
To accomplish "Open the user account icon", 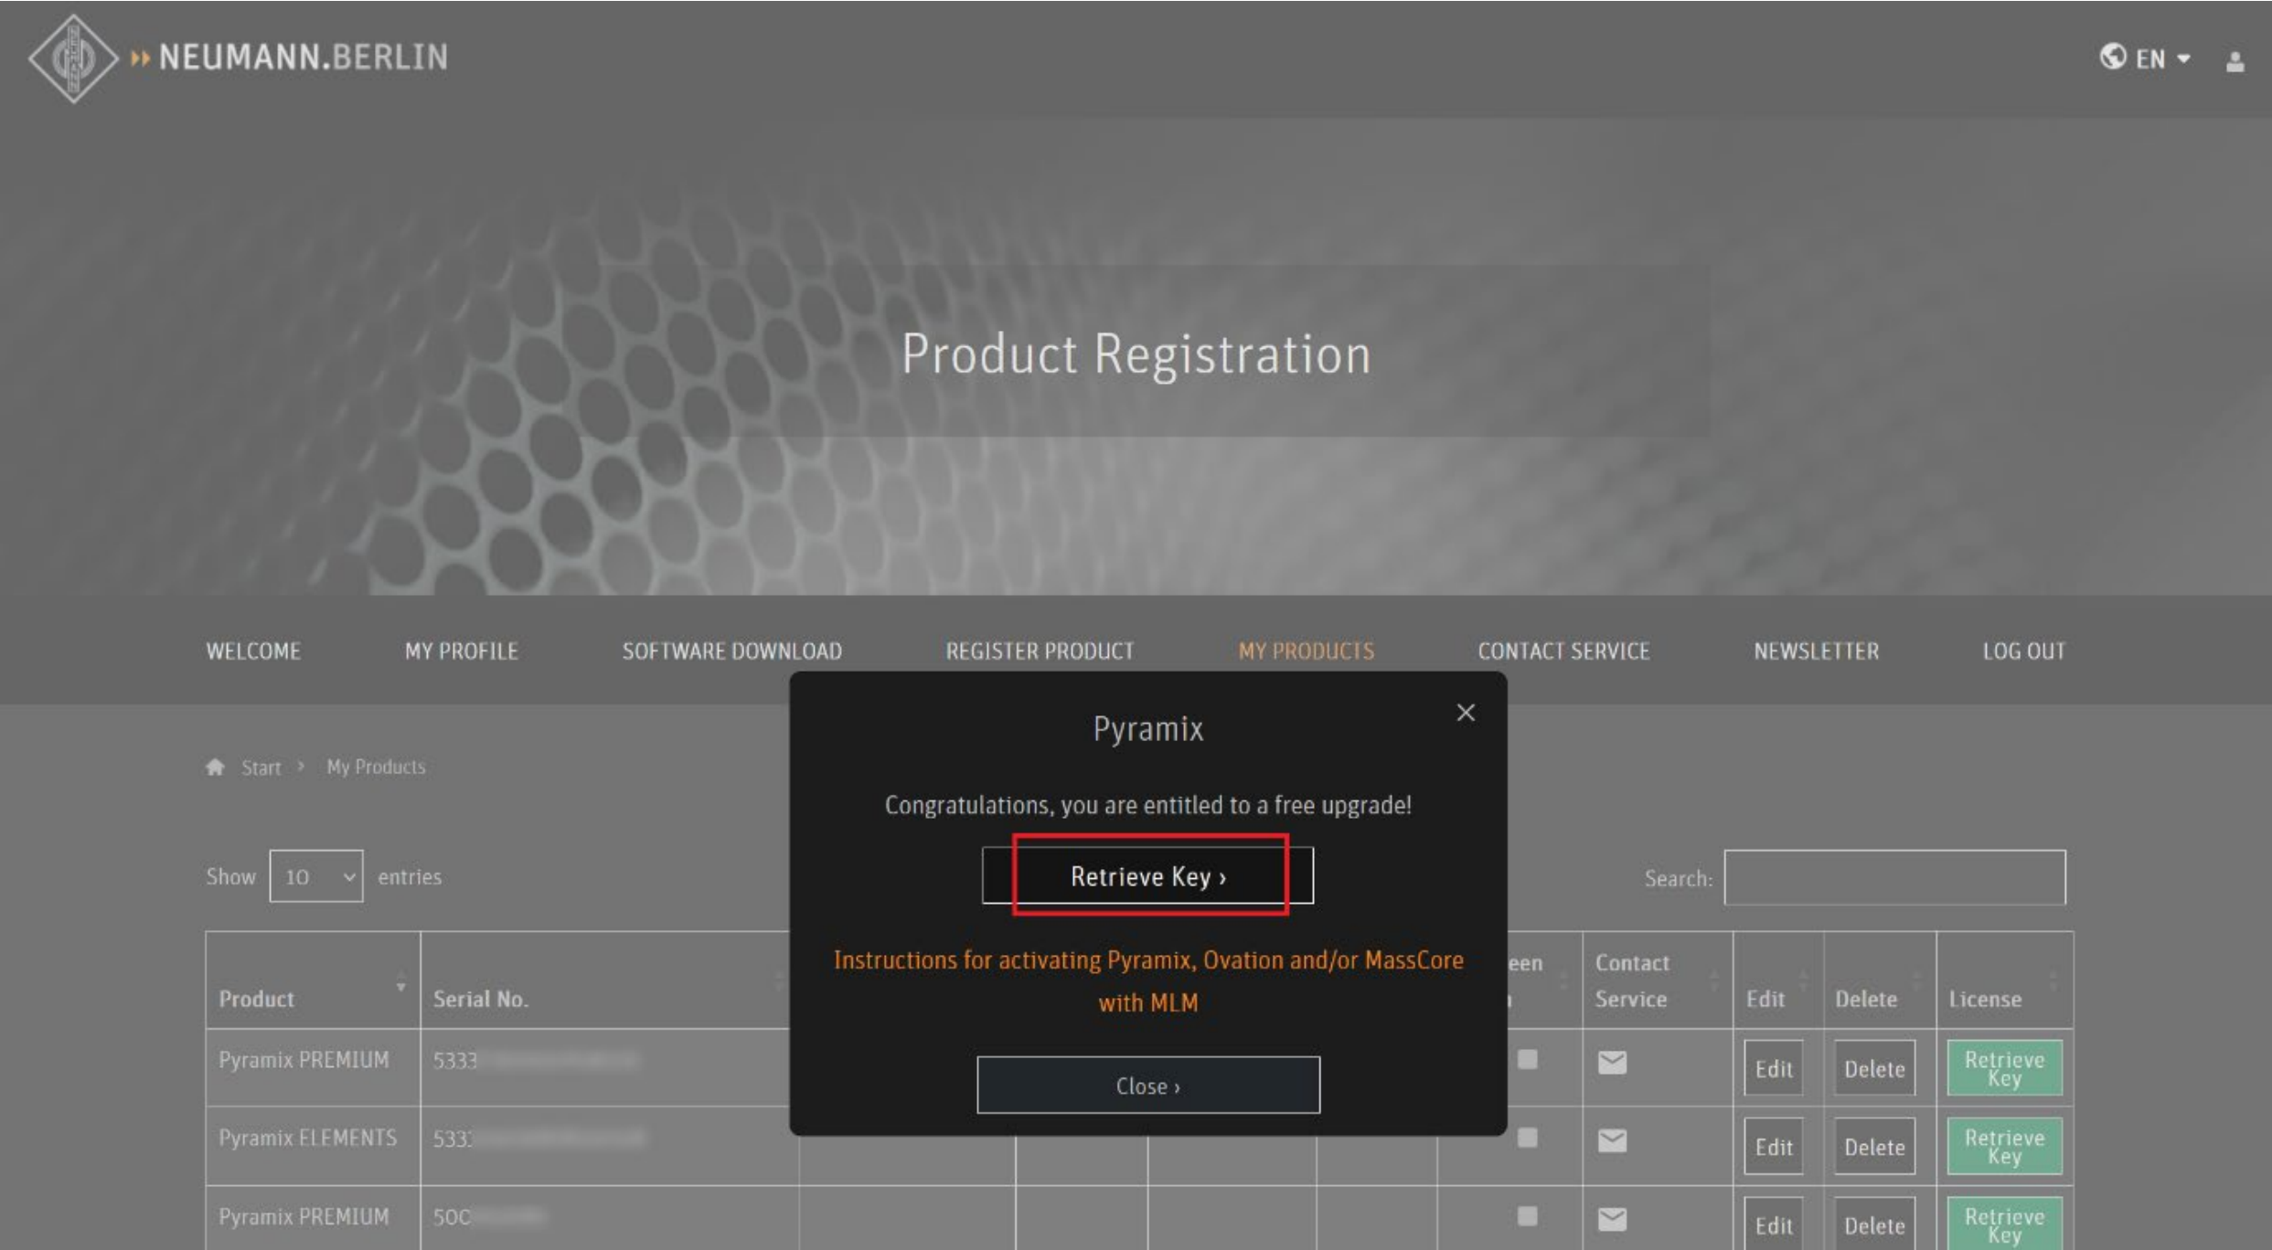I will (2235, 61).
